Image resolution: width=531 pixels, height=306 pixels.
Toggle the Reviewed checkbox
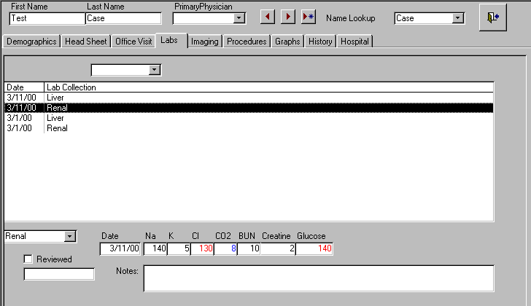coord(28,259)
